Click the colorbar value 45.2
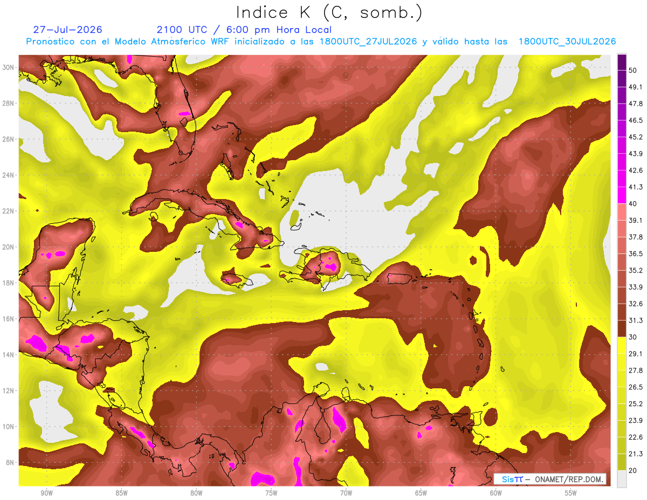The height and width of the screenshot is (500, 647). [635, 137]
